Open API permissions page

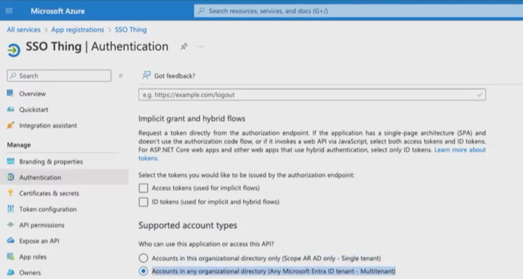pos(42,225)
